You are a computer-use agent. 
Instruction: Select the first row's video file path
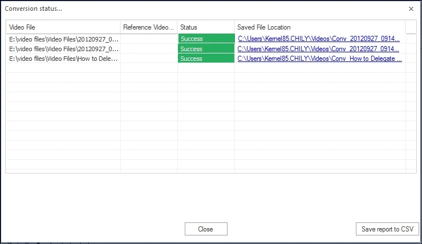click(x=63, y=39)
